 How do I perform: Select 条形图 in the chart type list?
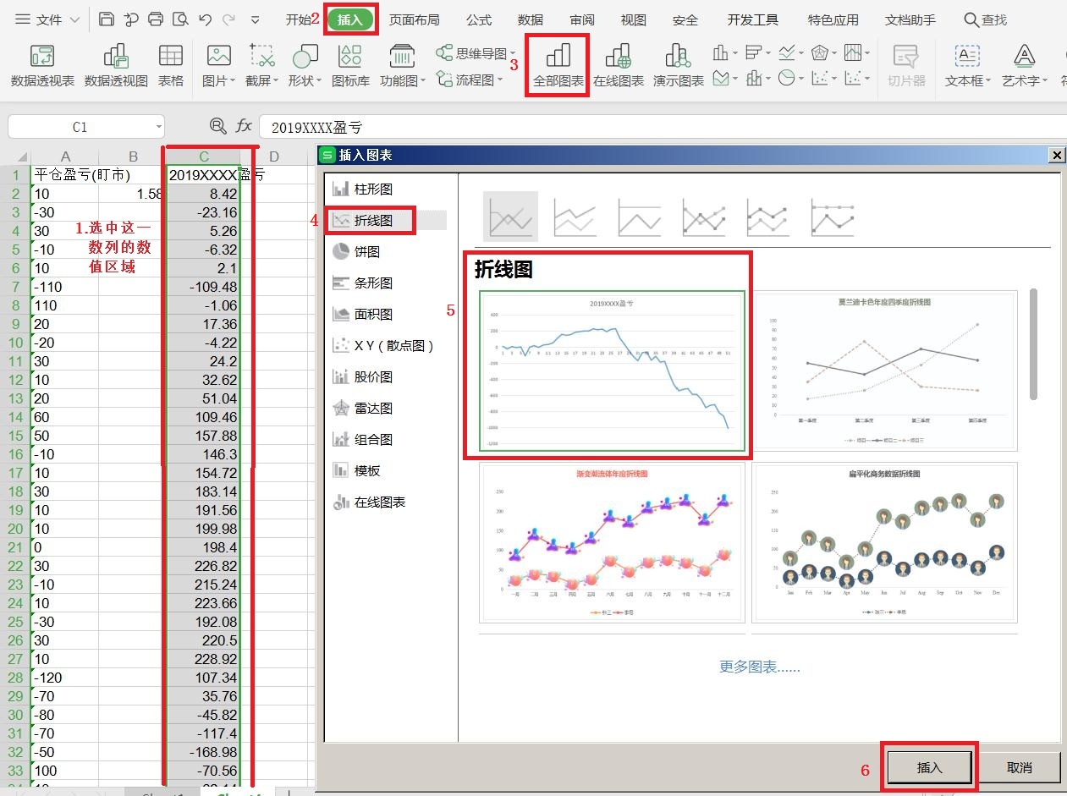(363, 283)
